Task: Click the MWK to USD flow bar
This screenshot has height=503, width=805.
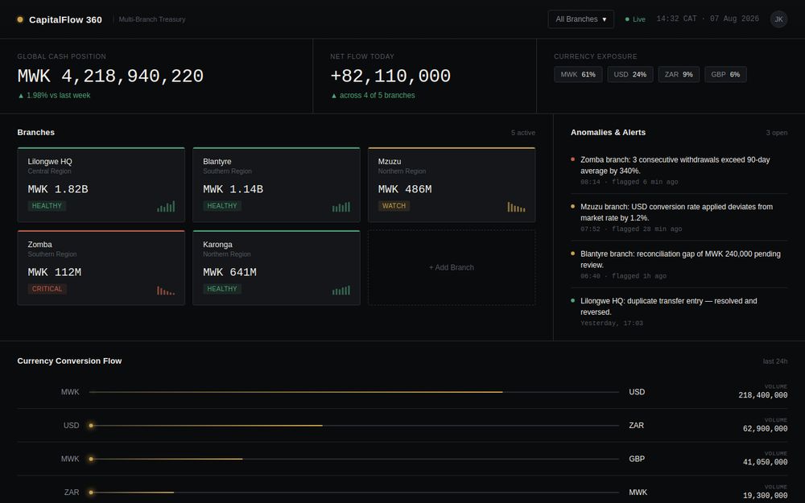Action: pyautogui.click(x=353, y=392)
